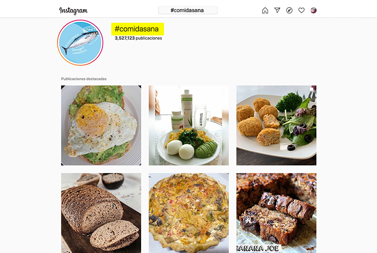The width and height of the screenshot is (377, 253).
Task: Open the Banana Joe bread post
Action: [276, 213]
